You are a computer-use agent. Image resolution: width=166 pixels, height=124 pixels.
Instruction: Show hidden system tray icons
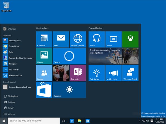tap(140, 121)
